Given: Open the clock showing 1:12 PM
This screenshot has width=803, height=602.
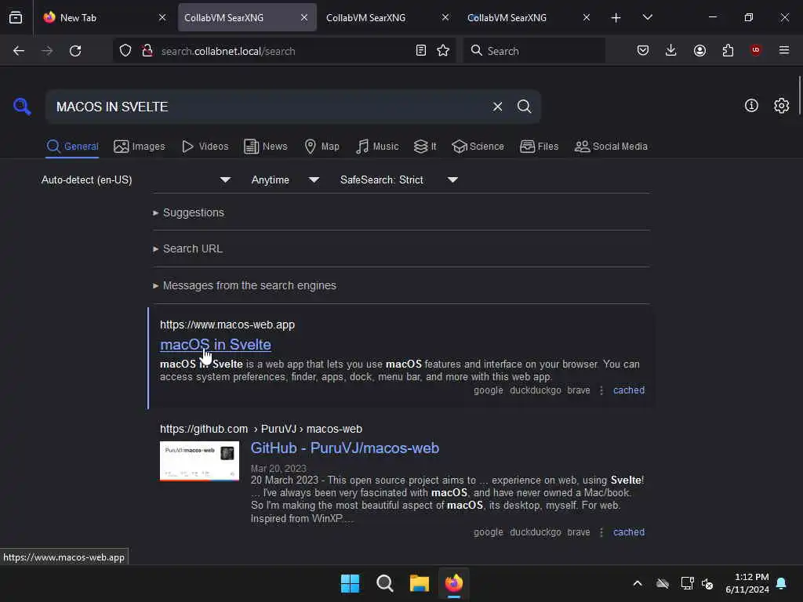Looking at the screenshot, I should [x=747, y=583].
